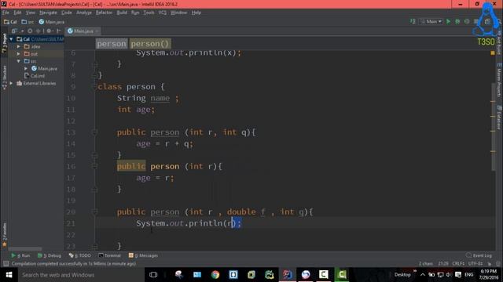
Task: Select the out folder in project tree
Action: pos(31,54)
